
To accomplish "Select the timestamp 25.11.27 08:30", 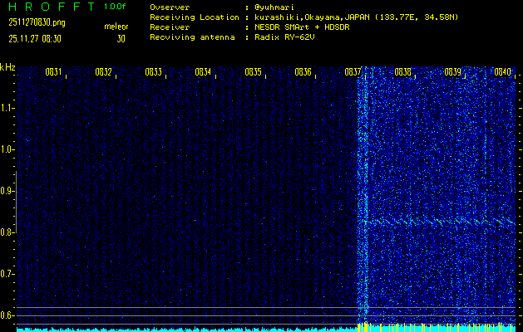I will coord(35,39).
